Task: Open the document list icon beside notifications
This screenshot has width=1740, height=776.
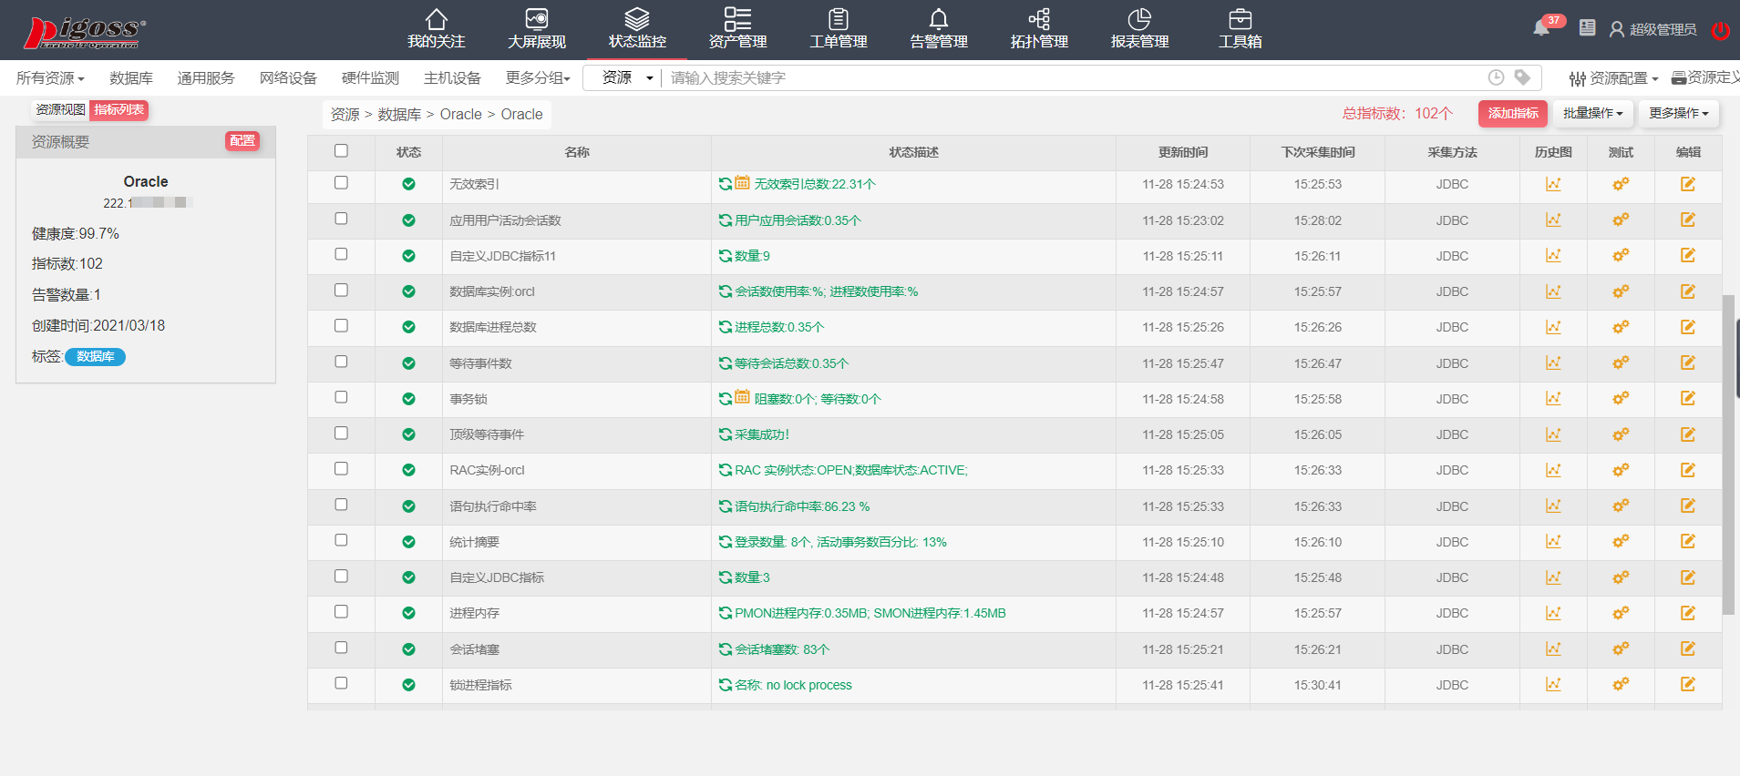Action: [x=1587, y=28]
